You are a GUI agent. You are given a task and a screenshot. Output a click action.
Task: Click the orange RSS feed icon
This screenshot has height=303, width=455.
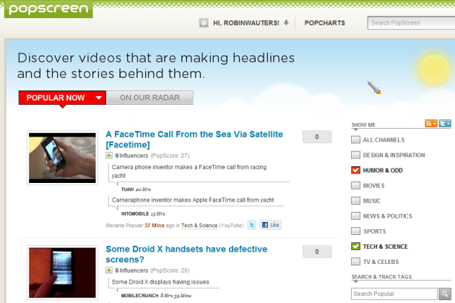click(431, 123)
